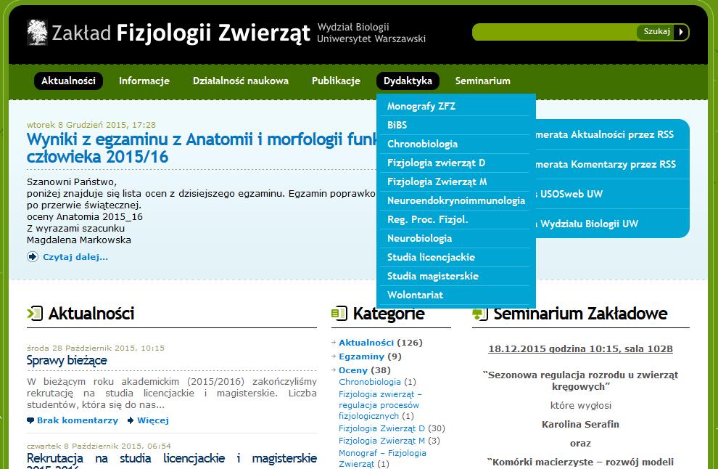718x469 pixels.
Task: Click the Więcej link
Action: 153,420
